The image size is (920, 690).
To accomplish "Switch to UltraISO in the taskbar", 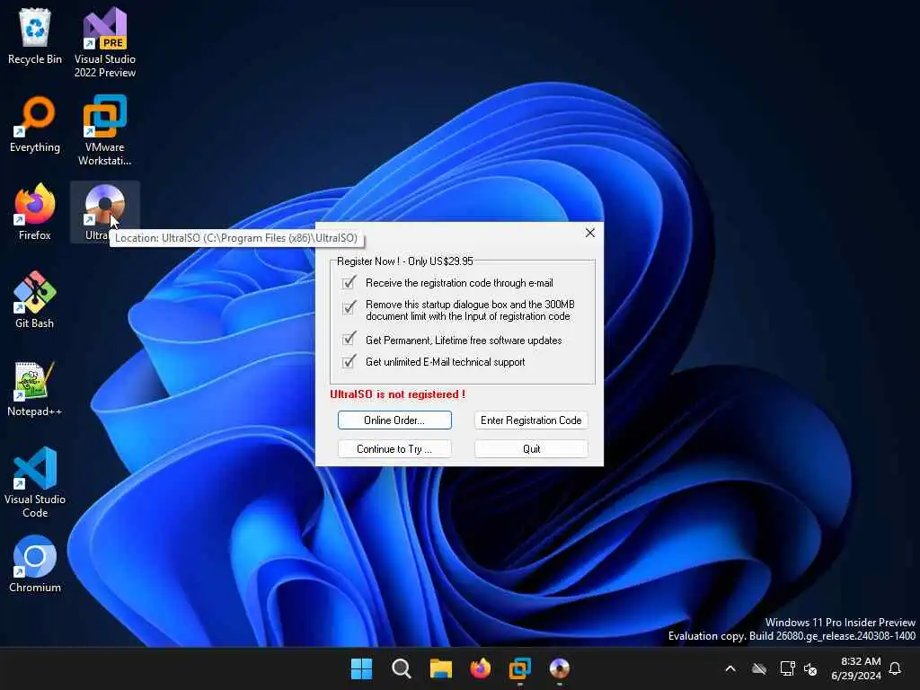I will click(x=559, y=668).
